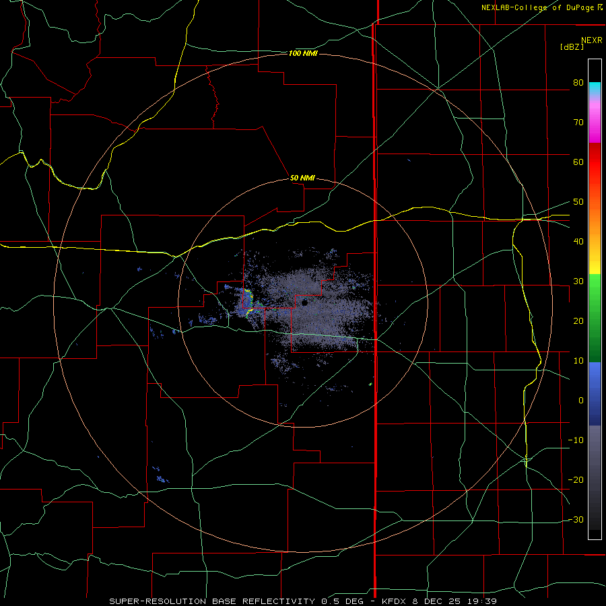The width and height of the screenshot is (606, 606).
Task: Click the NEXR label above the color scale
Action: pyautogui.click(x=592, y=40)
